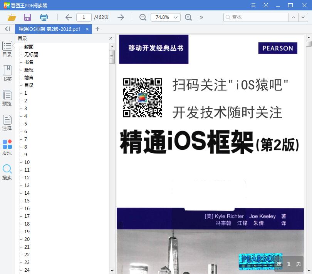Open the 书签 bookmarks panel

point(7,74)
